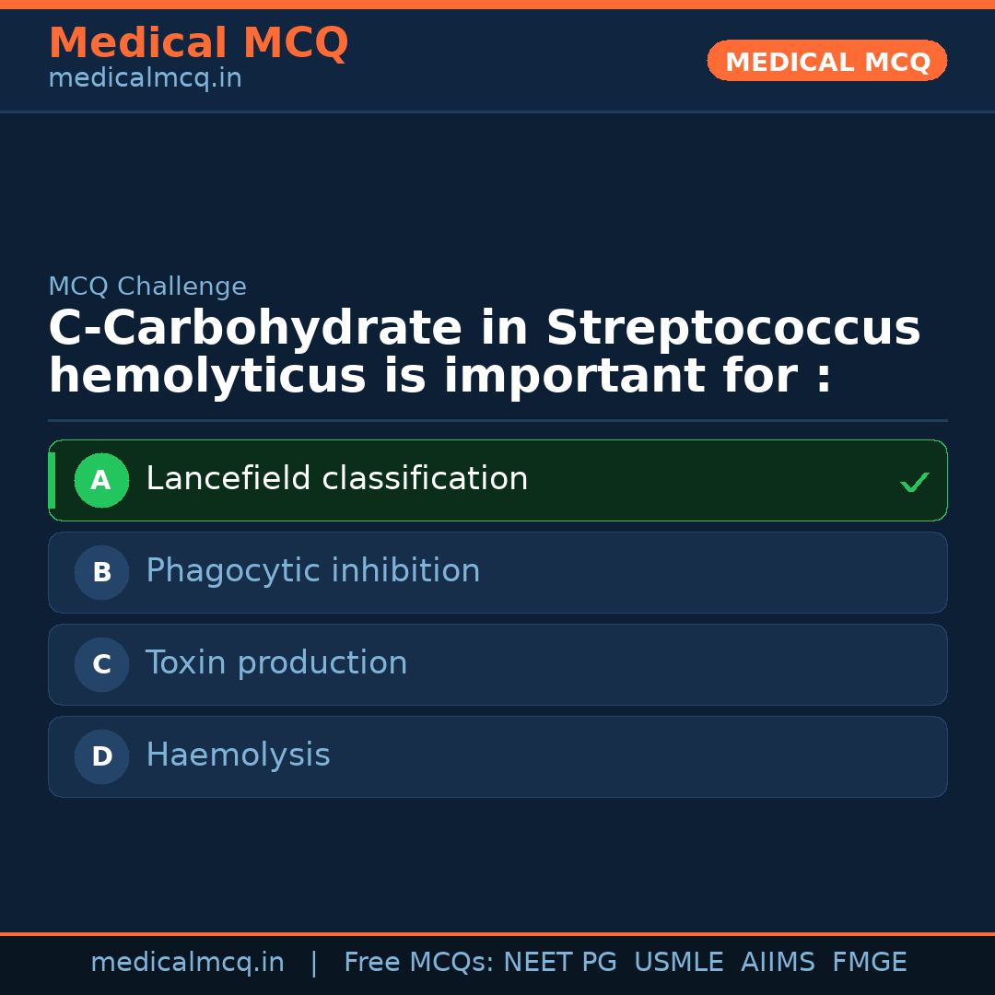
Task: Click the C option circle
Action: [101, 664]
